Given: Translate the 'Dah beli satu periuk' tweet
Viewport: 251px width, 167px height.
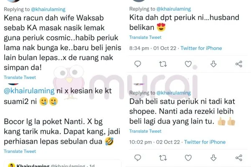Looking at the screenshot, I should point(145,131).
